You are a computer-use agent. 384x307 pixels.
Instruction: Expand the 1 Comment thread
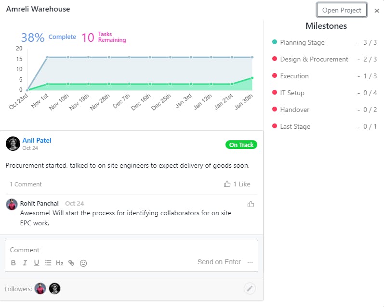point(26,184)
